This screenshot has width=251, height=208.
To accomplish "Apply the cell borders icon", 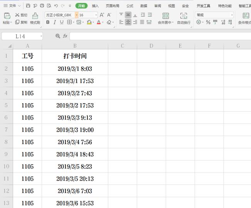I will point(69,22).
